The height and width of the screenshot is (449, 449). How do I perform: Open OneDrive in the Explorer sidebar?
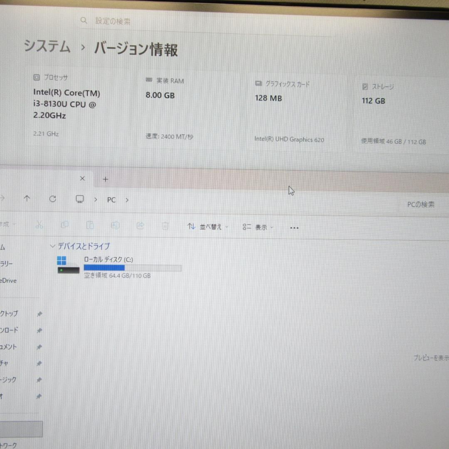coord(8,281)
